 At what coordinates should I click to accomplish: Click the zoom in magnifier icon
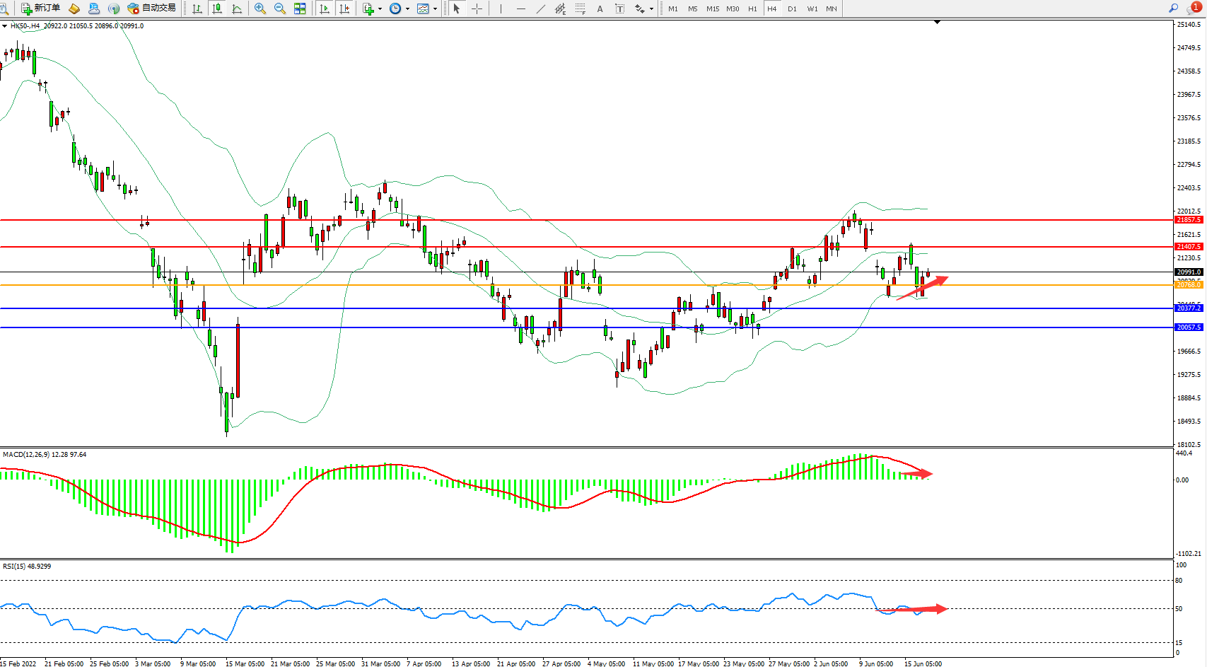(x=260, y=8)
